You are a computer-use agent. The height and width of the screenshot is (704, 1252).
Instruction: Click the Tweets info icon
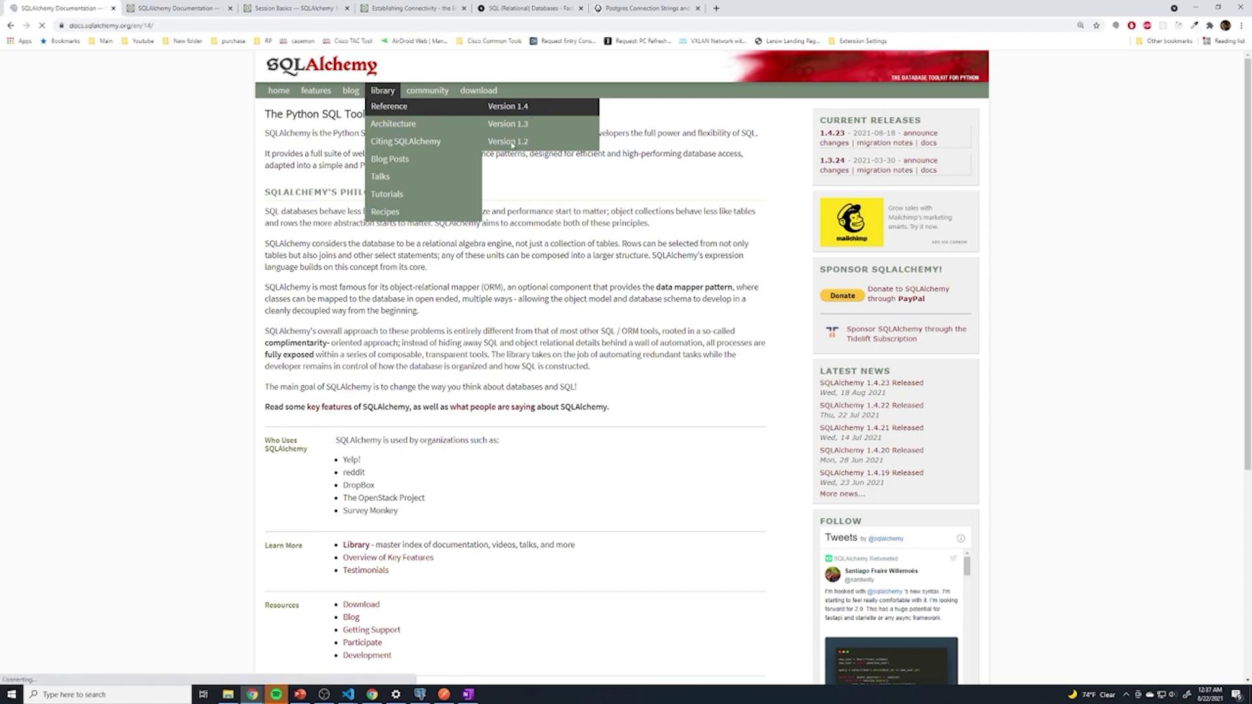pyautogui.click(x=961, y=538)
